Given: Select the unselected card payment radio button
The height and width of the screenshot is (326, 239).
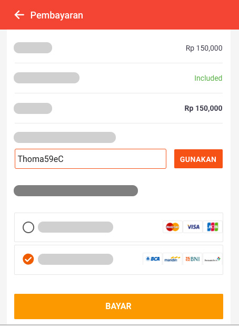Looking at the screenshot, I should [28, 227].
